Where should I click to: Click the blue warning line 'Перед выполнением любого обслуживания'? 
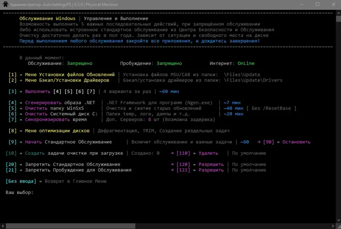pyautogui.click(x=139, y=41)
